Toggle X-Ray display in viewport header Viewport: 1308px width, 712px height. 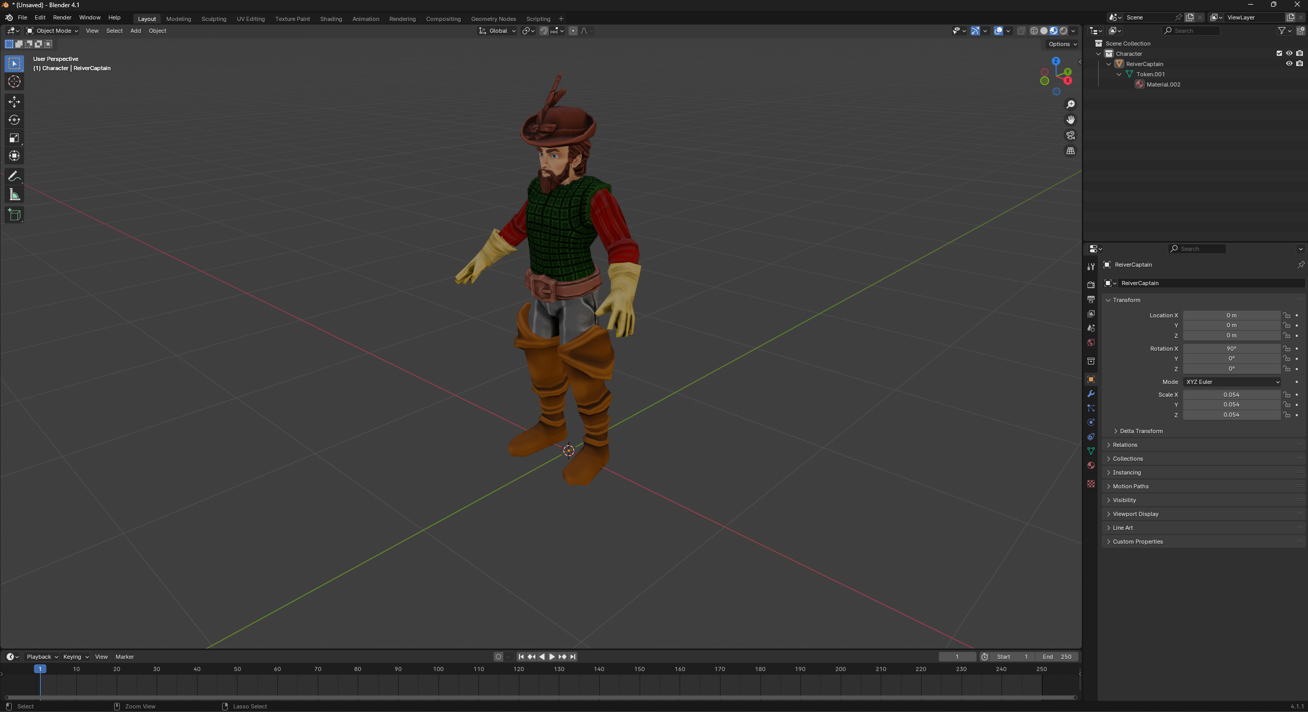[1021, 31]
